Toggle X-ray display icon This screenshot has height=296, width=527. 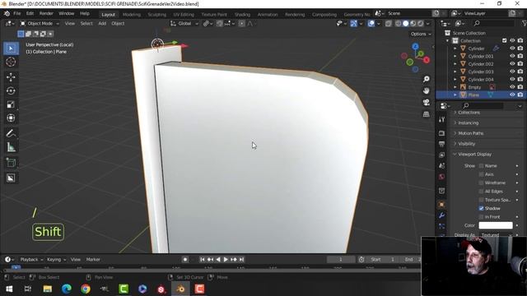point(388,24)
